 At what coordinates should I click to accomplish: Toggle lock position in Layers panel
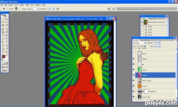pyautogui.click(x=143, y=46)
